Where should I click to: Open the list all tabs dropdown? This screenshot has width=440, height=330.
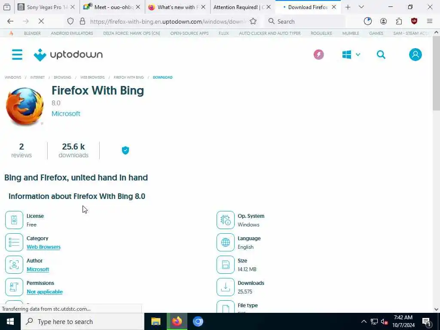(x=361, y=7)
